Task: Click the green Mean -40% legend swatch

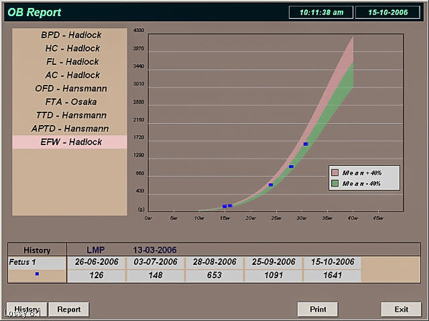Action: [x=335, y=183]
